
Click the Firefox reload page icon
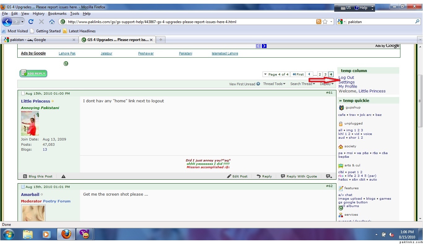click(x=31, y=22)
